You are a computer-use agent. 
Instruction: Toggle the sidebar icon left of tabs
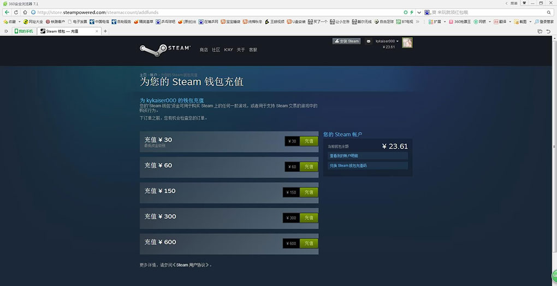(7, 31)
